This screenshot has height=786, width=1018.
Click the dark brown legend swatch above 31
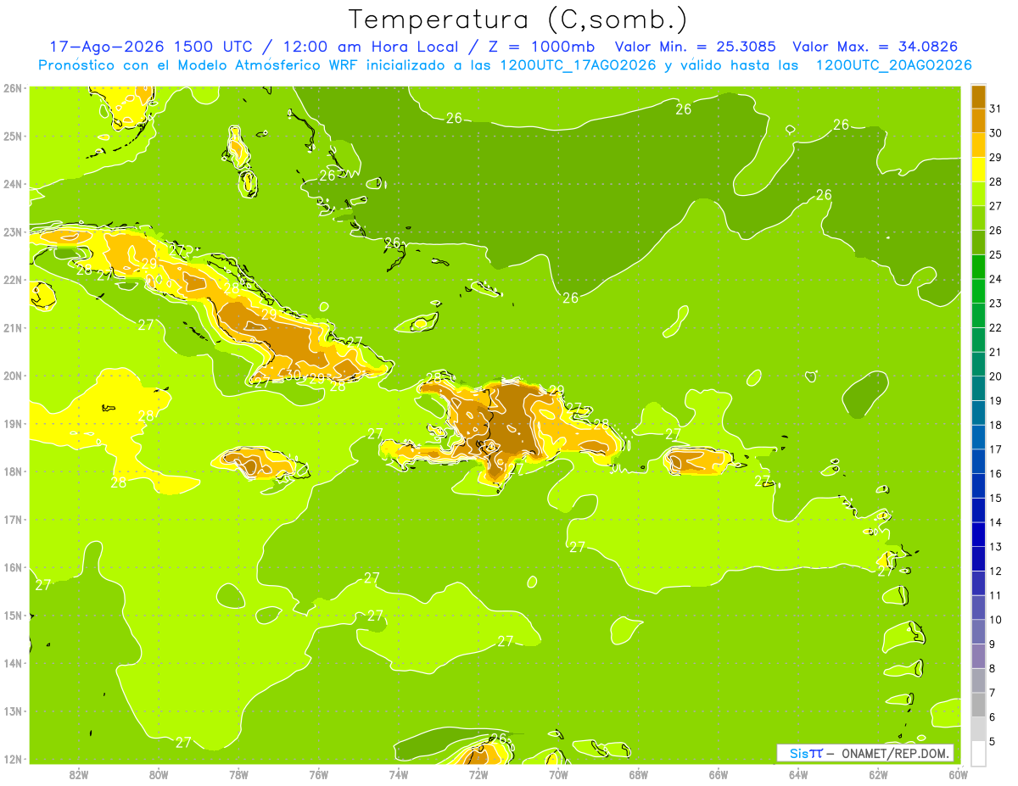click(x=978, y=97)
